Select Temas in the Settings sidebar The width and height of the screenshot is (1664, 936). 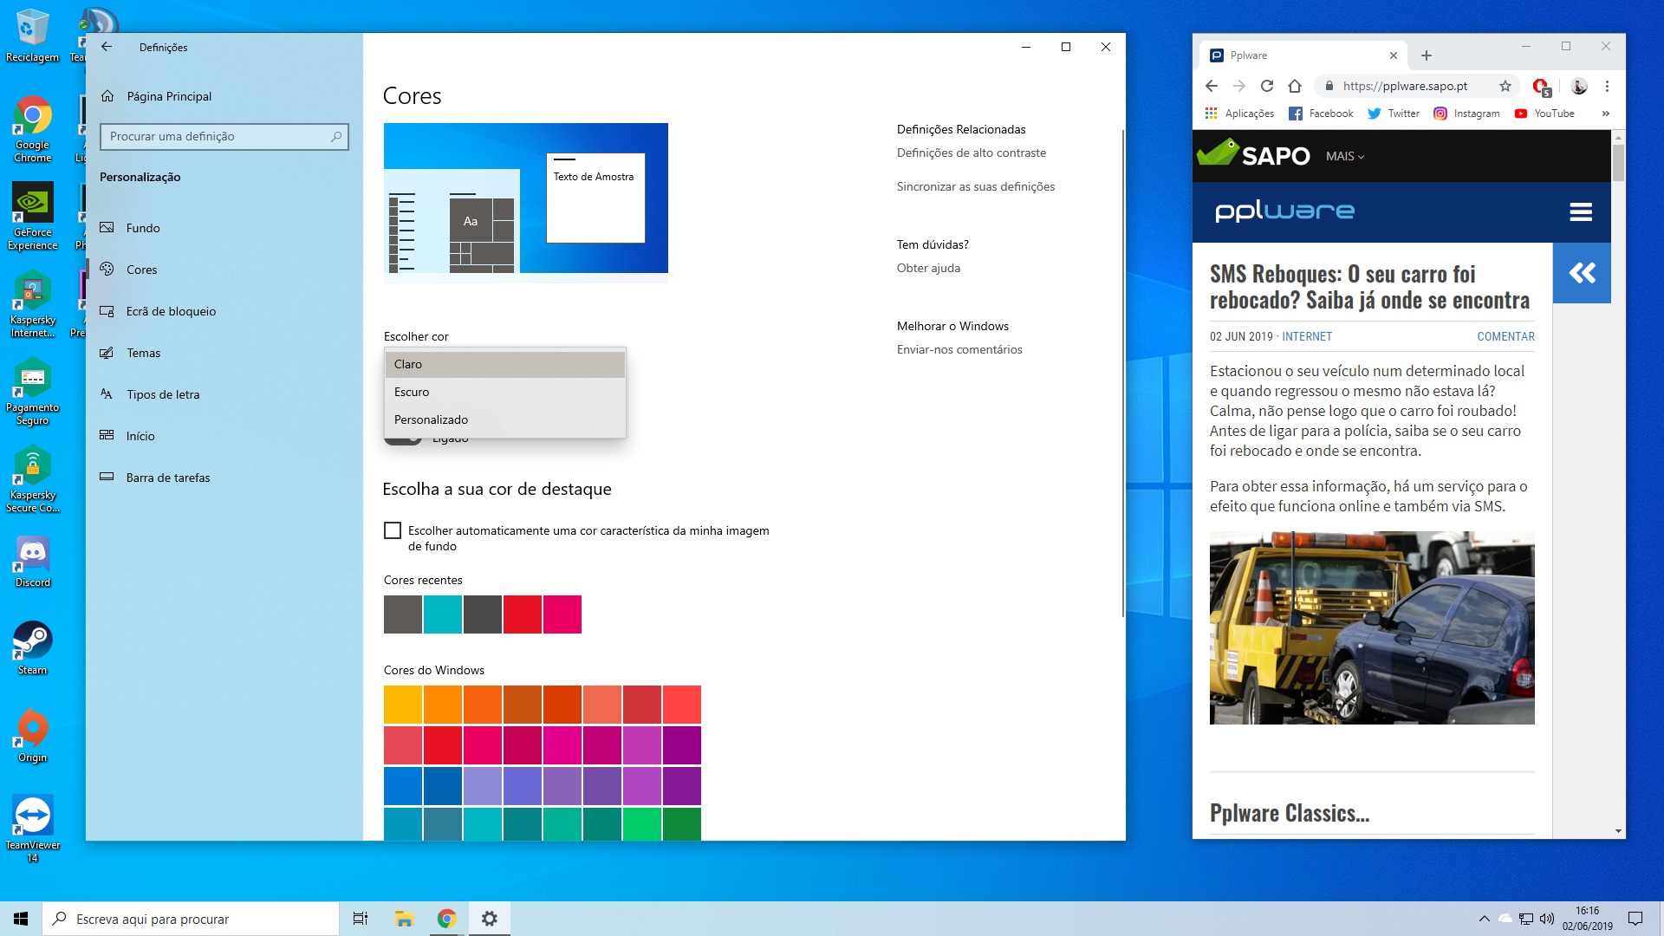[143, 353]
